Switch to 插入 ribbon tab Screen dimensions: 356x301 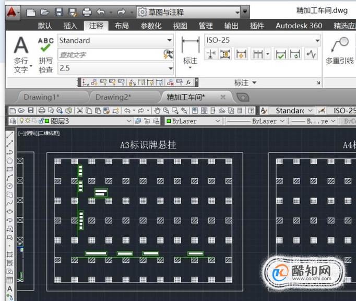[70, 26]
